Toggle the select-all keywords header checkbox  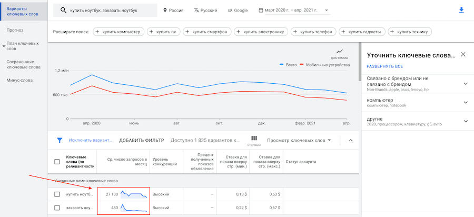click(57, 162)
